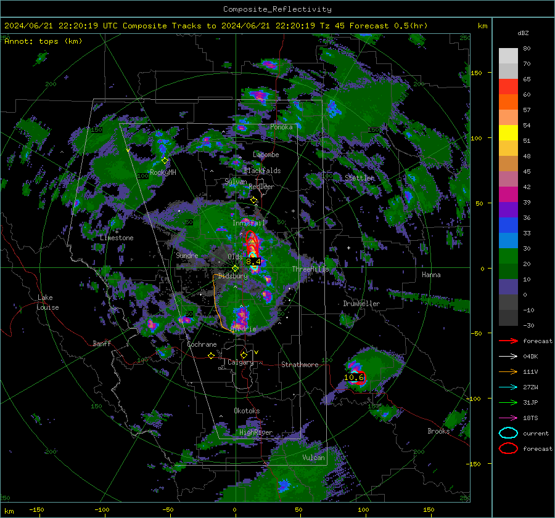
Task: Click the RockyMH label
Action: [x=163, y=172]
